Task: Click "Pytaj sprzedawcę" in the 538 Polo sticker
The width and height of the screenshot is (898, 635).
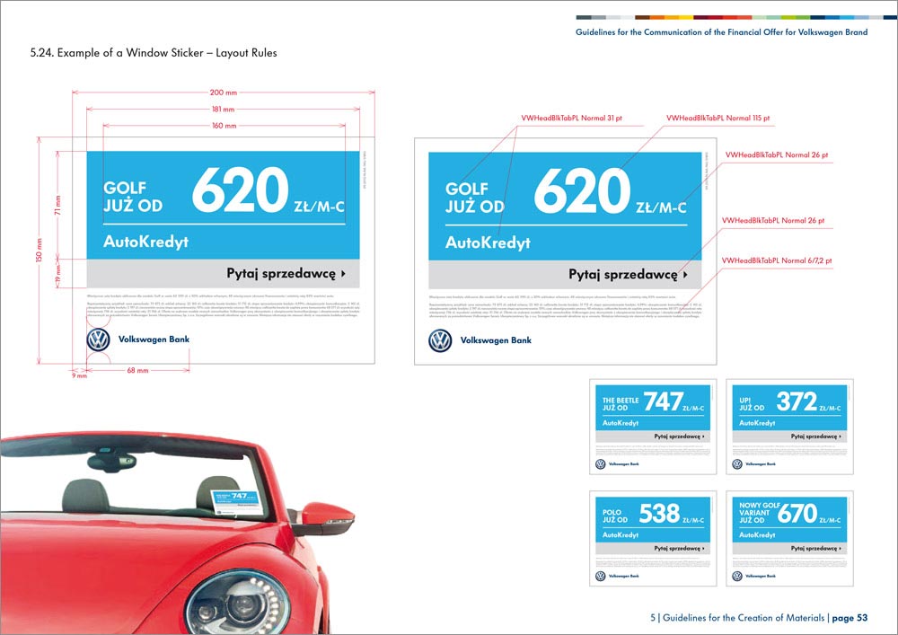Action: pos(677,548)
